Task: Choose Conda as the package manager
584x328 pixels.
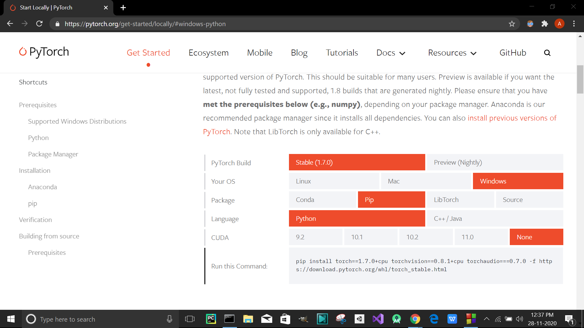Action: click(x=322, y=200)
